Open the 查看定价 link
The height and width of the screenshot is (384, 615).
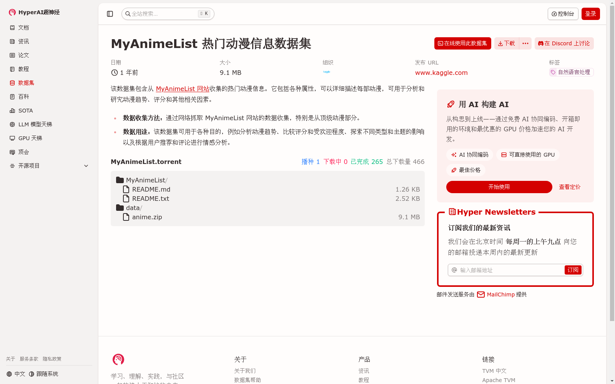(570, 187)
